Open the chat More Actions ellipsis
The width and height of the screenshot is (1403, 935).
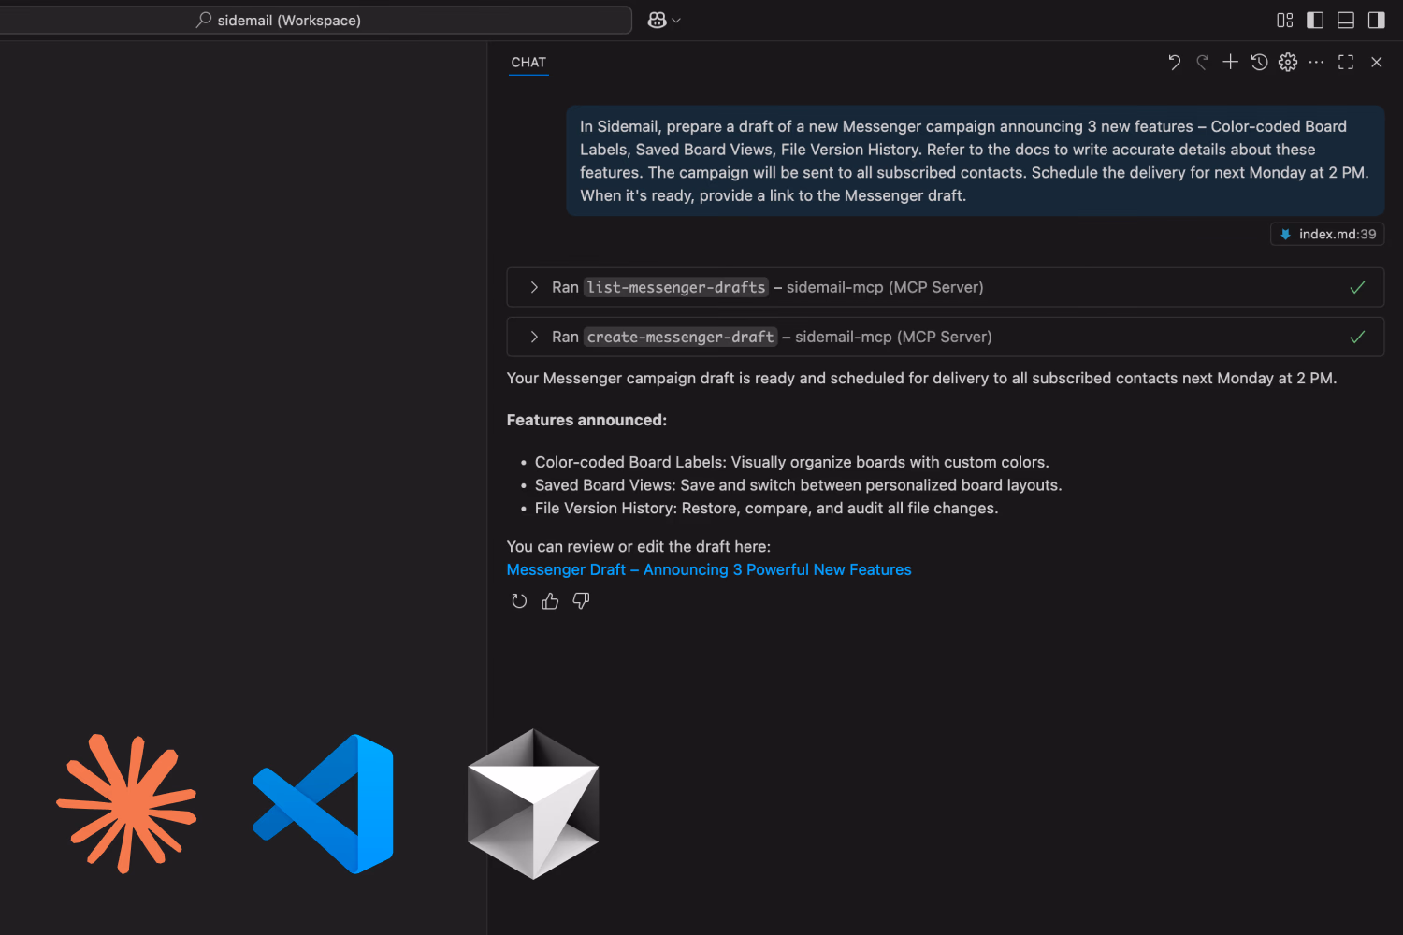1316,62
